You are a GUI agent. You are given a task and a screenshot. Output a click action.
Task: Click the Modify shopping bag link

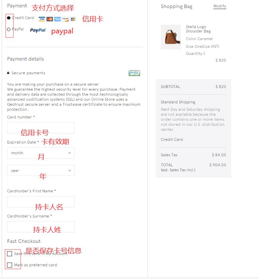point(220,6)
